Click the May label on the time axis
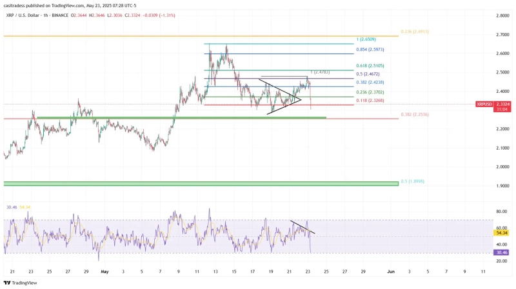 coord(104,272)
